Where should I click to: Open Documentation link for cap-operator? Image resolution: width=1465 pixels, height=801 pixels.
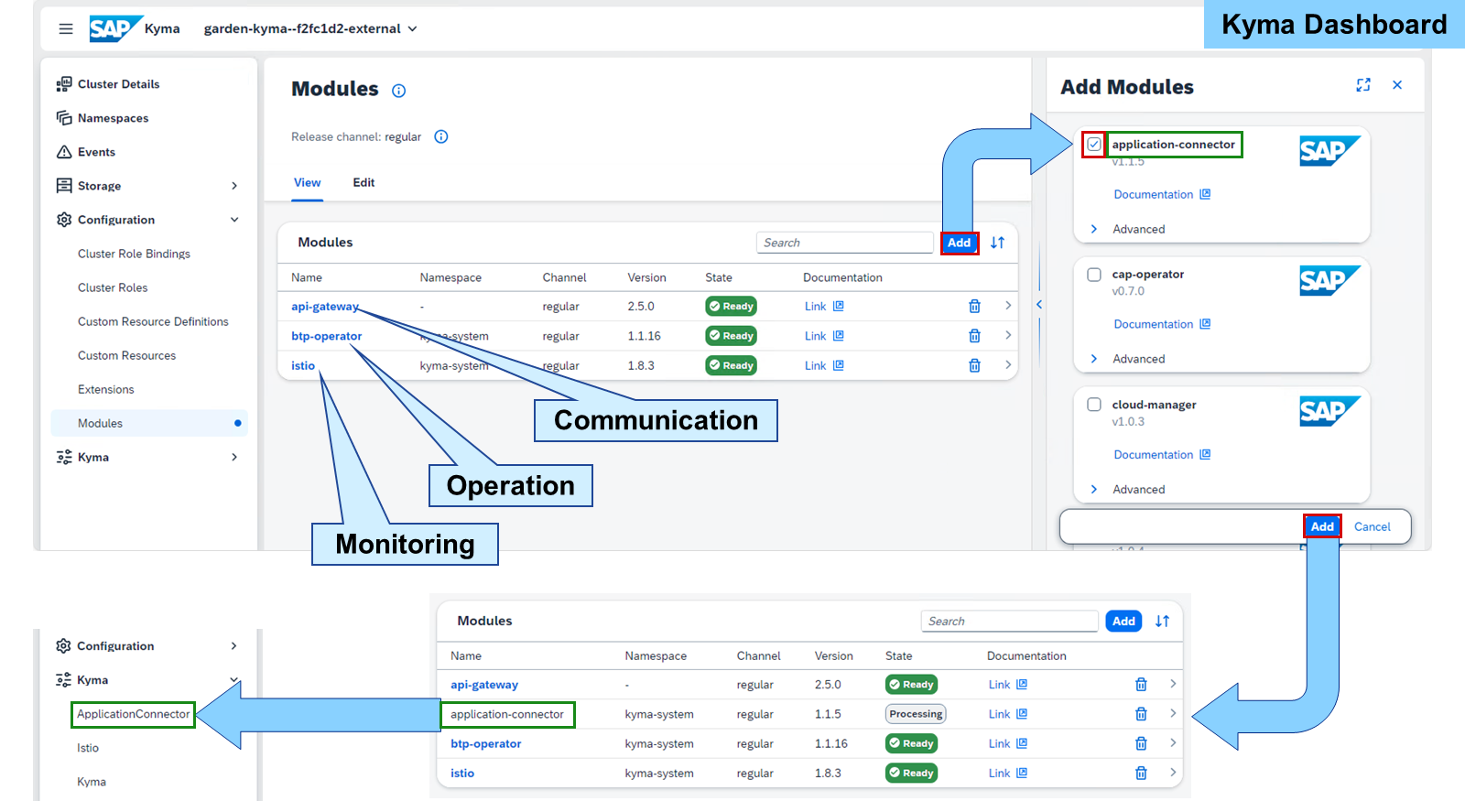1162,324
